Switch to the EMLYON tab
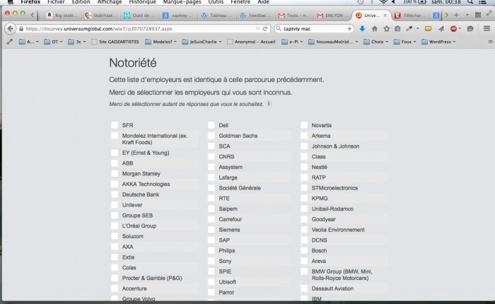The image size is (495, 304). (334, 15)
